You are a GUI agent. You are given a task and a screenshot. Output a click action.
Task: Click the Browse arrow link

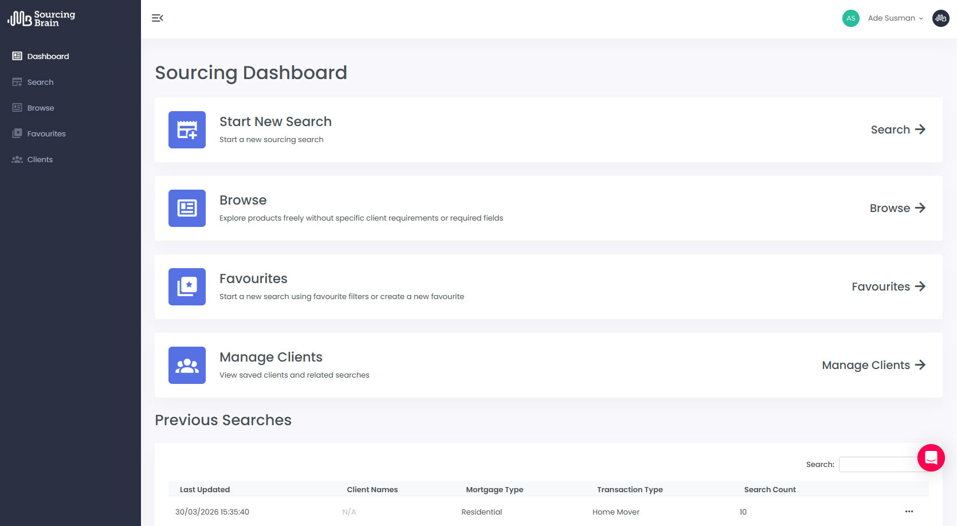click(897, 208)
